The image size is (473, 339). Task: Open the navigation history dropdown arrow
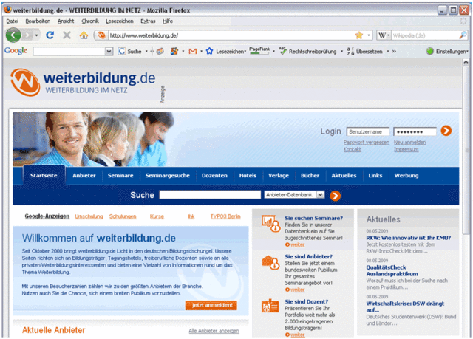pos(36,35)
